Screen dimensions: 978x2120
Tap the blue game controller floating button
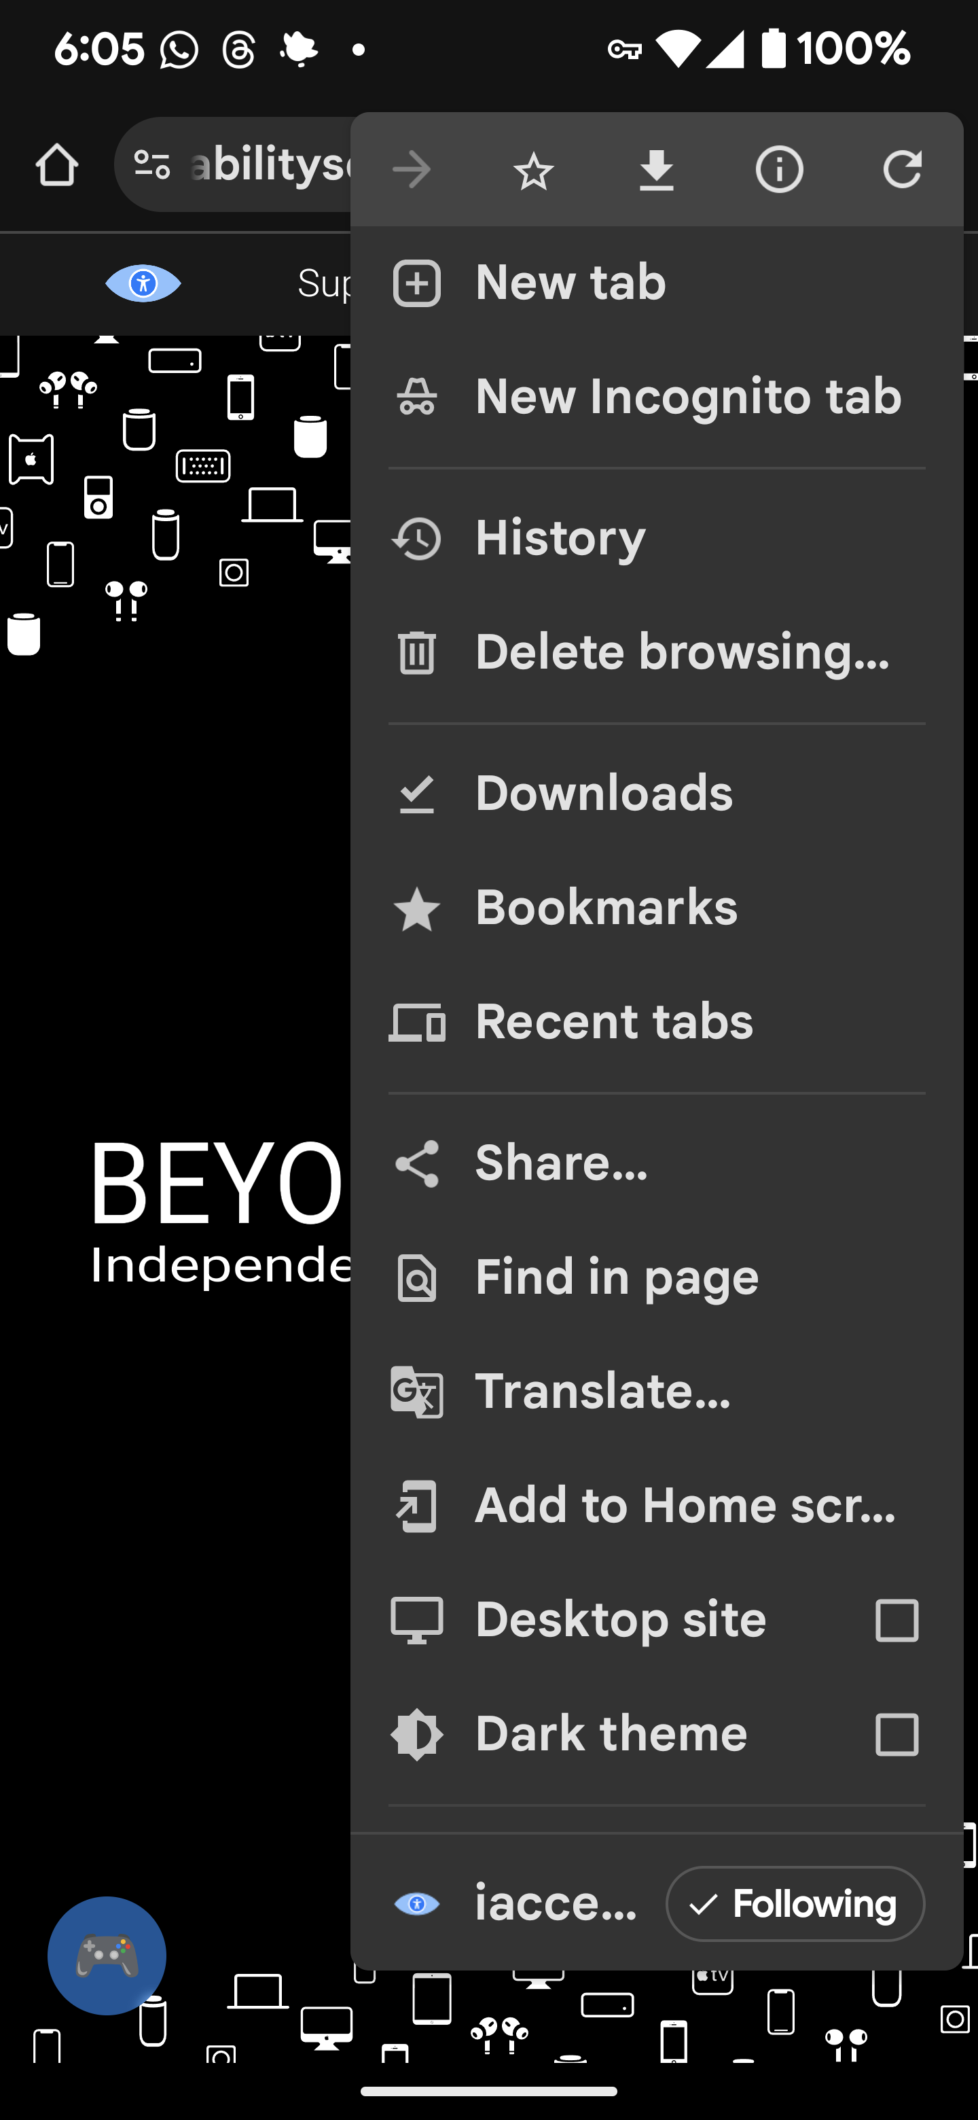pyautogui.click(x=107, y=1956)
